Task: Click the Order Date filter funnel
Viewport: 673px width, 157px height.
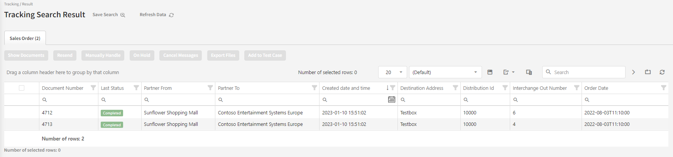Action: (x=663, y=88)
